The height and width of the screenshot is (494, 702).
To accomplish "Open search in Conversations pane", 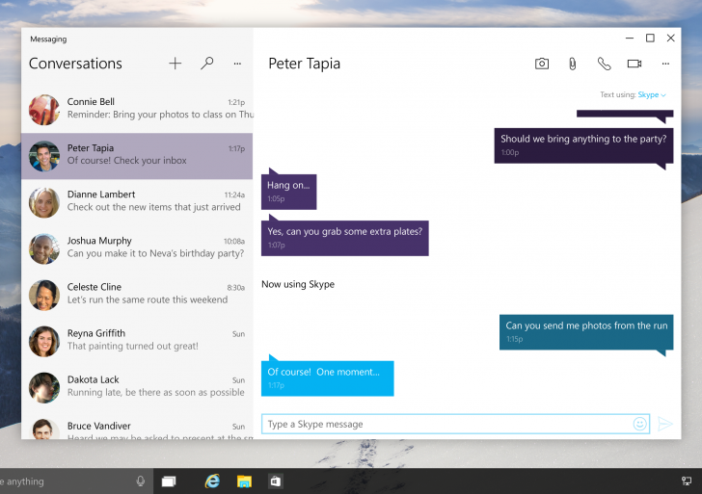I will tap(206, 64).
